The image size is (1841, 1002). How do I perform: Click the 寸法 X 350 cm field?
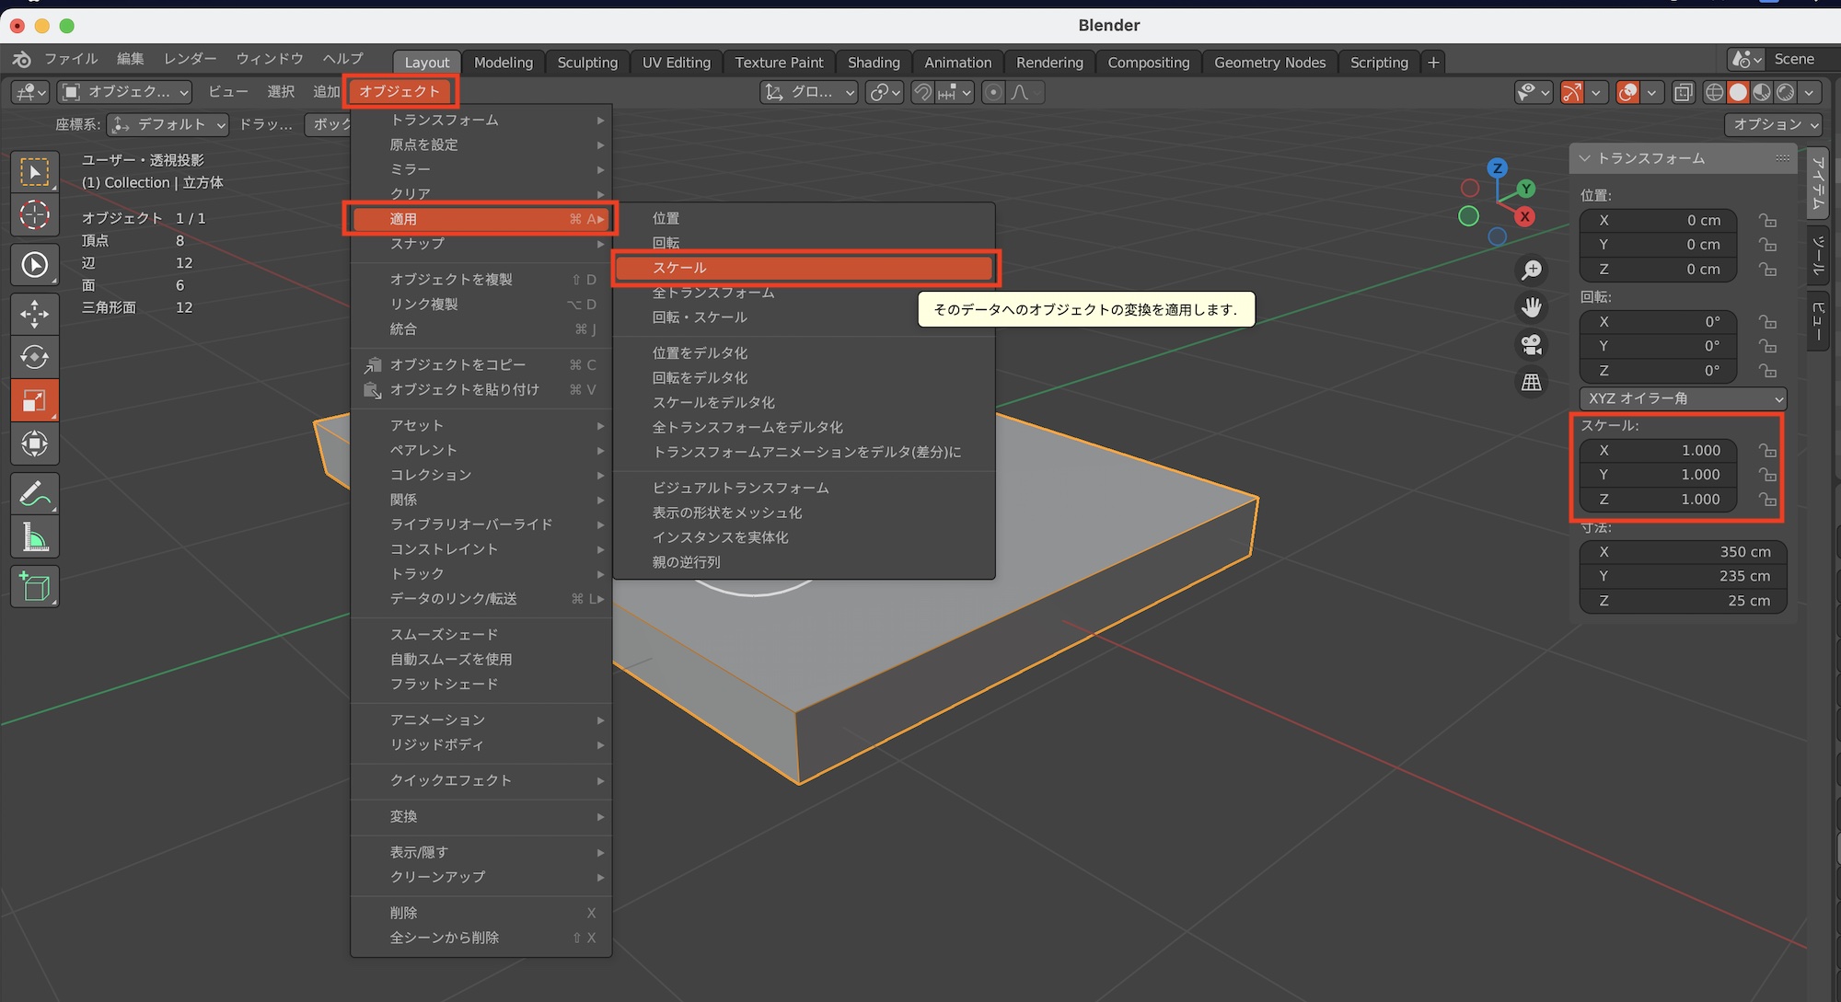(1682, 552)
